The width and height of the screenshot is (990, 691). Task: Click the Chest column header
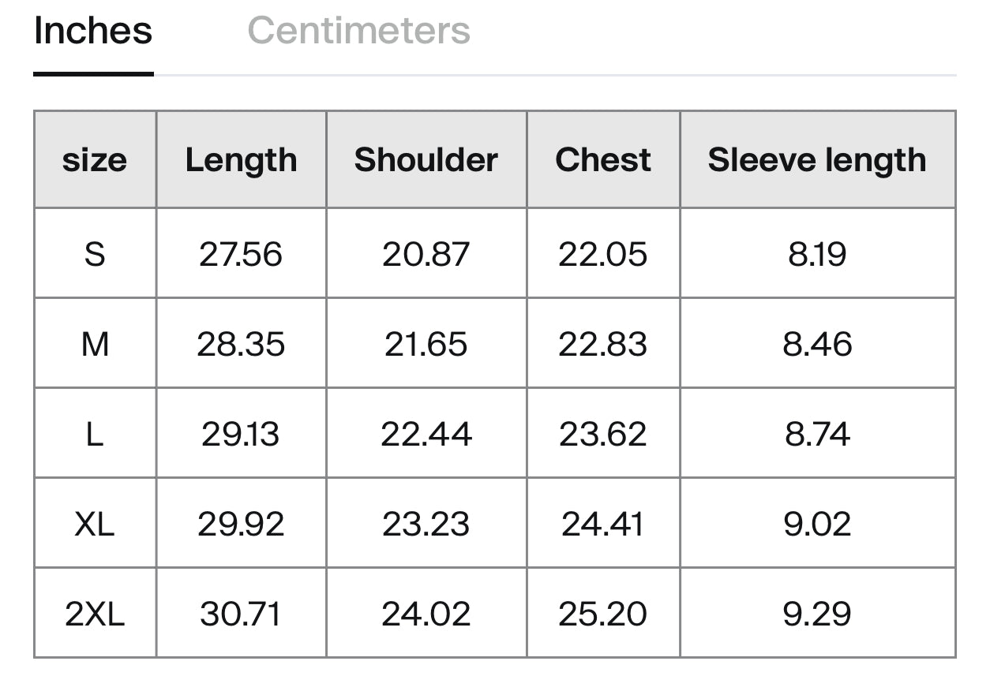(x=603, y=160)
